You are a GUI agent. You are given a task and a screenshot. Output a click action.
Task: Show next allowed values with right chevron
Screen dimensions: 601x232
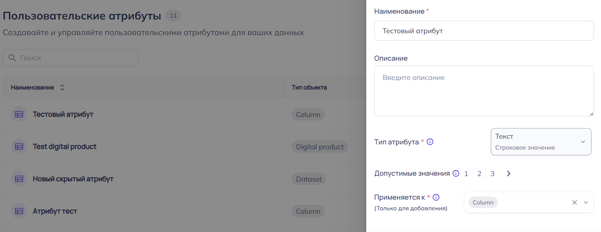pyautogui.click(x=509, y=174)
